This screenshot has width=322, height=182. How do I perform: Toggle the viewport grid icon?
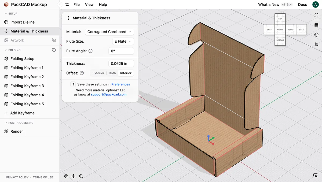(316, 25)
